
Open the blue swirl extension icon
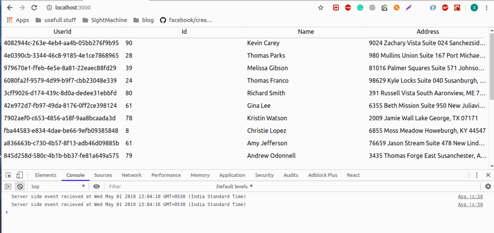(433, 8)
